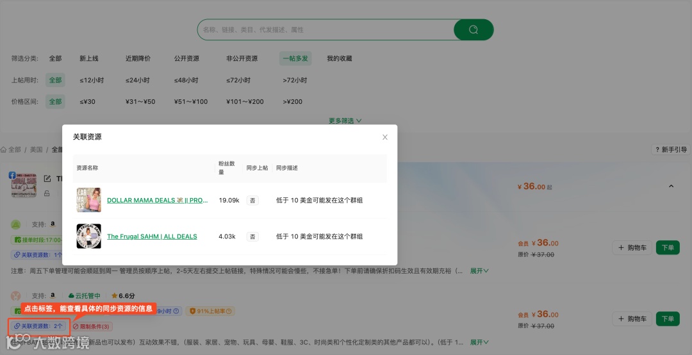Open the DOLLAR MAMA DEALS resource link

click(x=157, y=200)
